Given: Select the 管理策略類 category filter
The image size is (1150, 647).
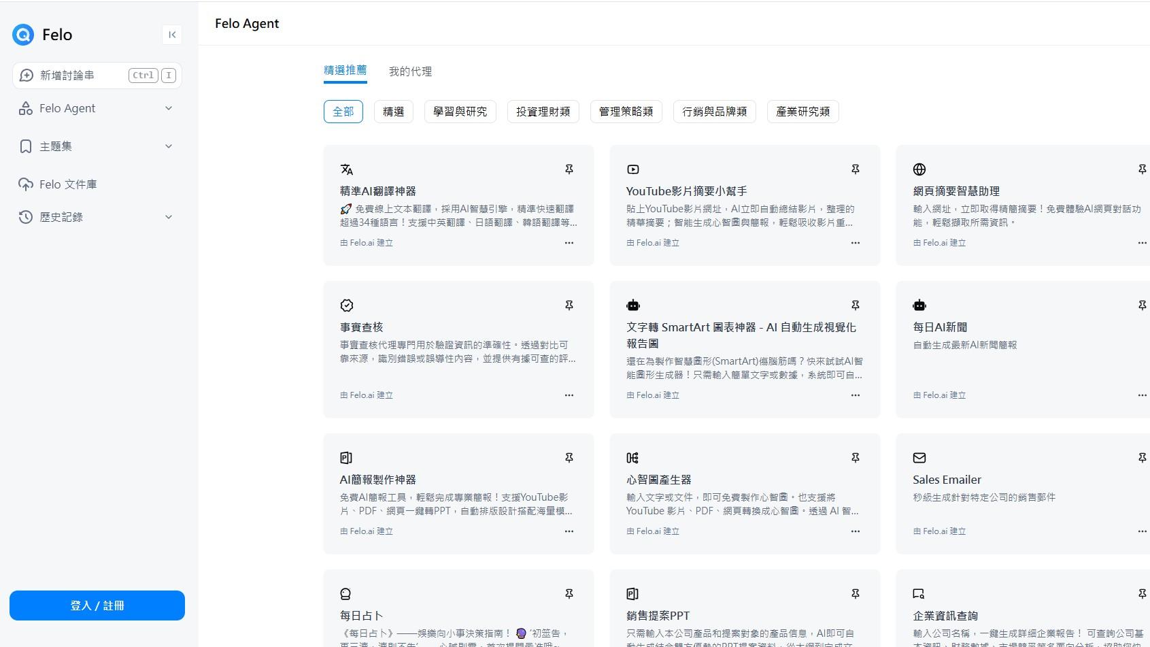Looking at the screenshot, I should (626, 112).
